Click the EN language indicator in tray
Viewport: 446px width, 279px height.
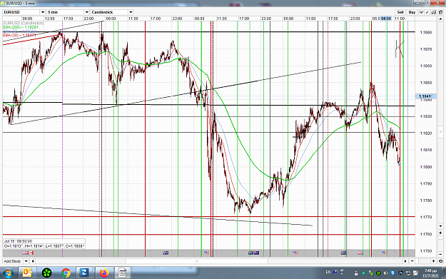click(328, 272)
